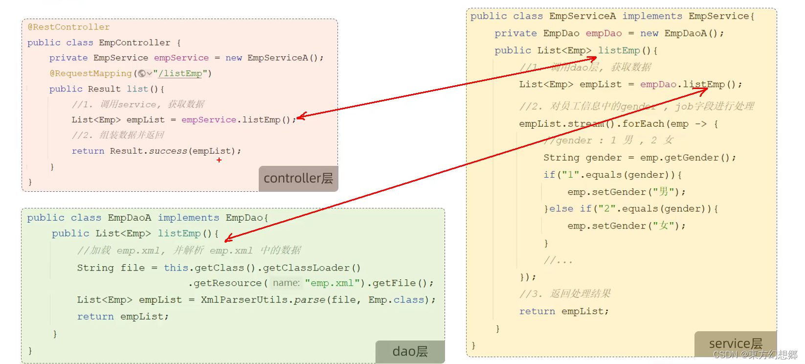Click the "empList.stream().forEach(emp -> {" line
The image size is (805, 364).
point(619,124)
